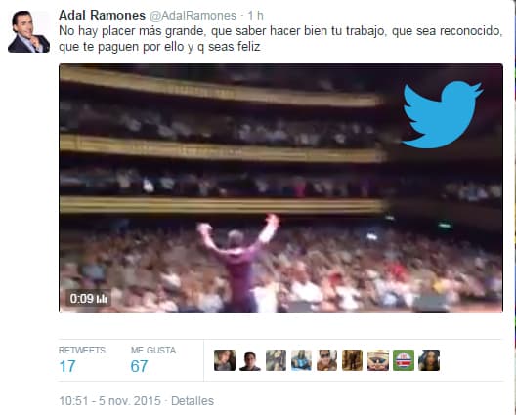Image resolution: width=516 pixels, height=415 pixels.
Task: Open fourth liker avatar in blue tones
Action: [301, 360]
